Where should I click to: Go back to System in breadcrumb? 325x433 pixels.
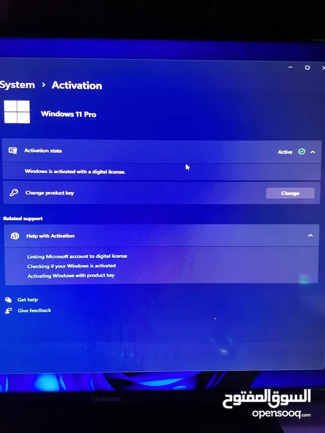[x=17, y=85]
